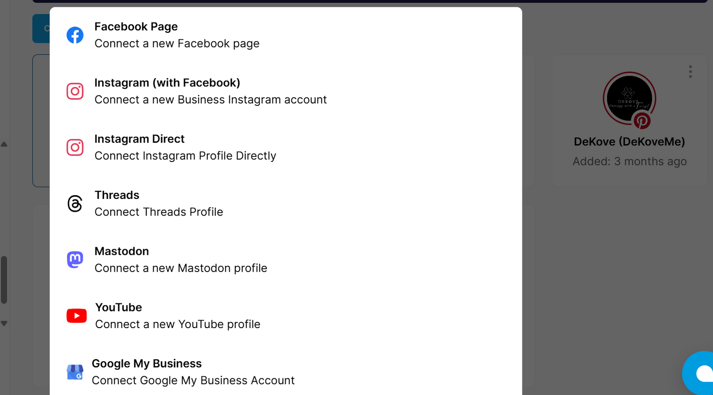Click "Connect a new YouTube profile" text
Viewport: 713px width, 395px height.
click(178, 324)
